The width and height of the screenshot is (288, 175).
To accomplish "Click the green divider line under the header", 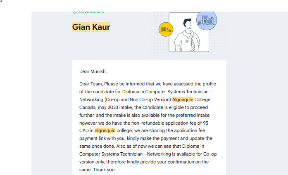I will 149,60.
